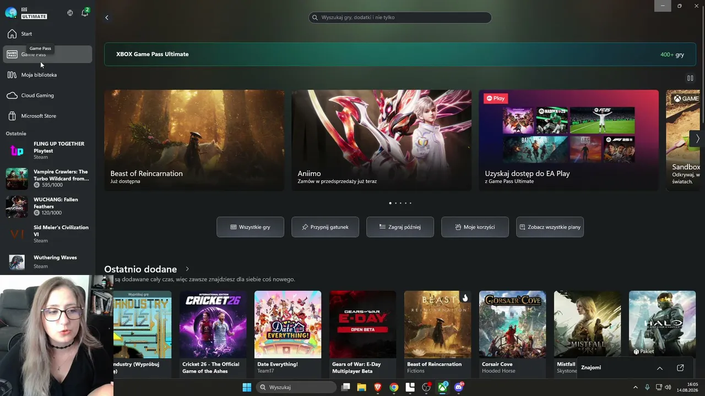Open the notifications bell

pyautogui.click(x=85, y=13)
